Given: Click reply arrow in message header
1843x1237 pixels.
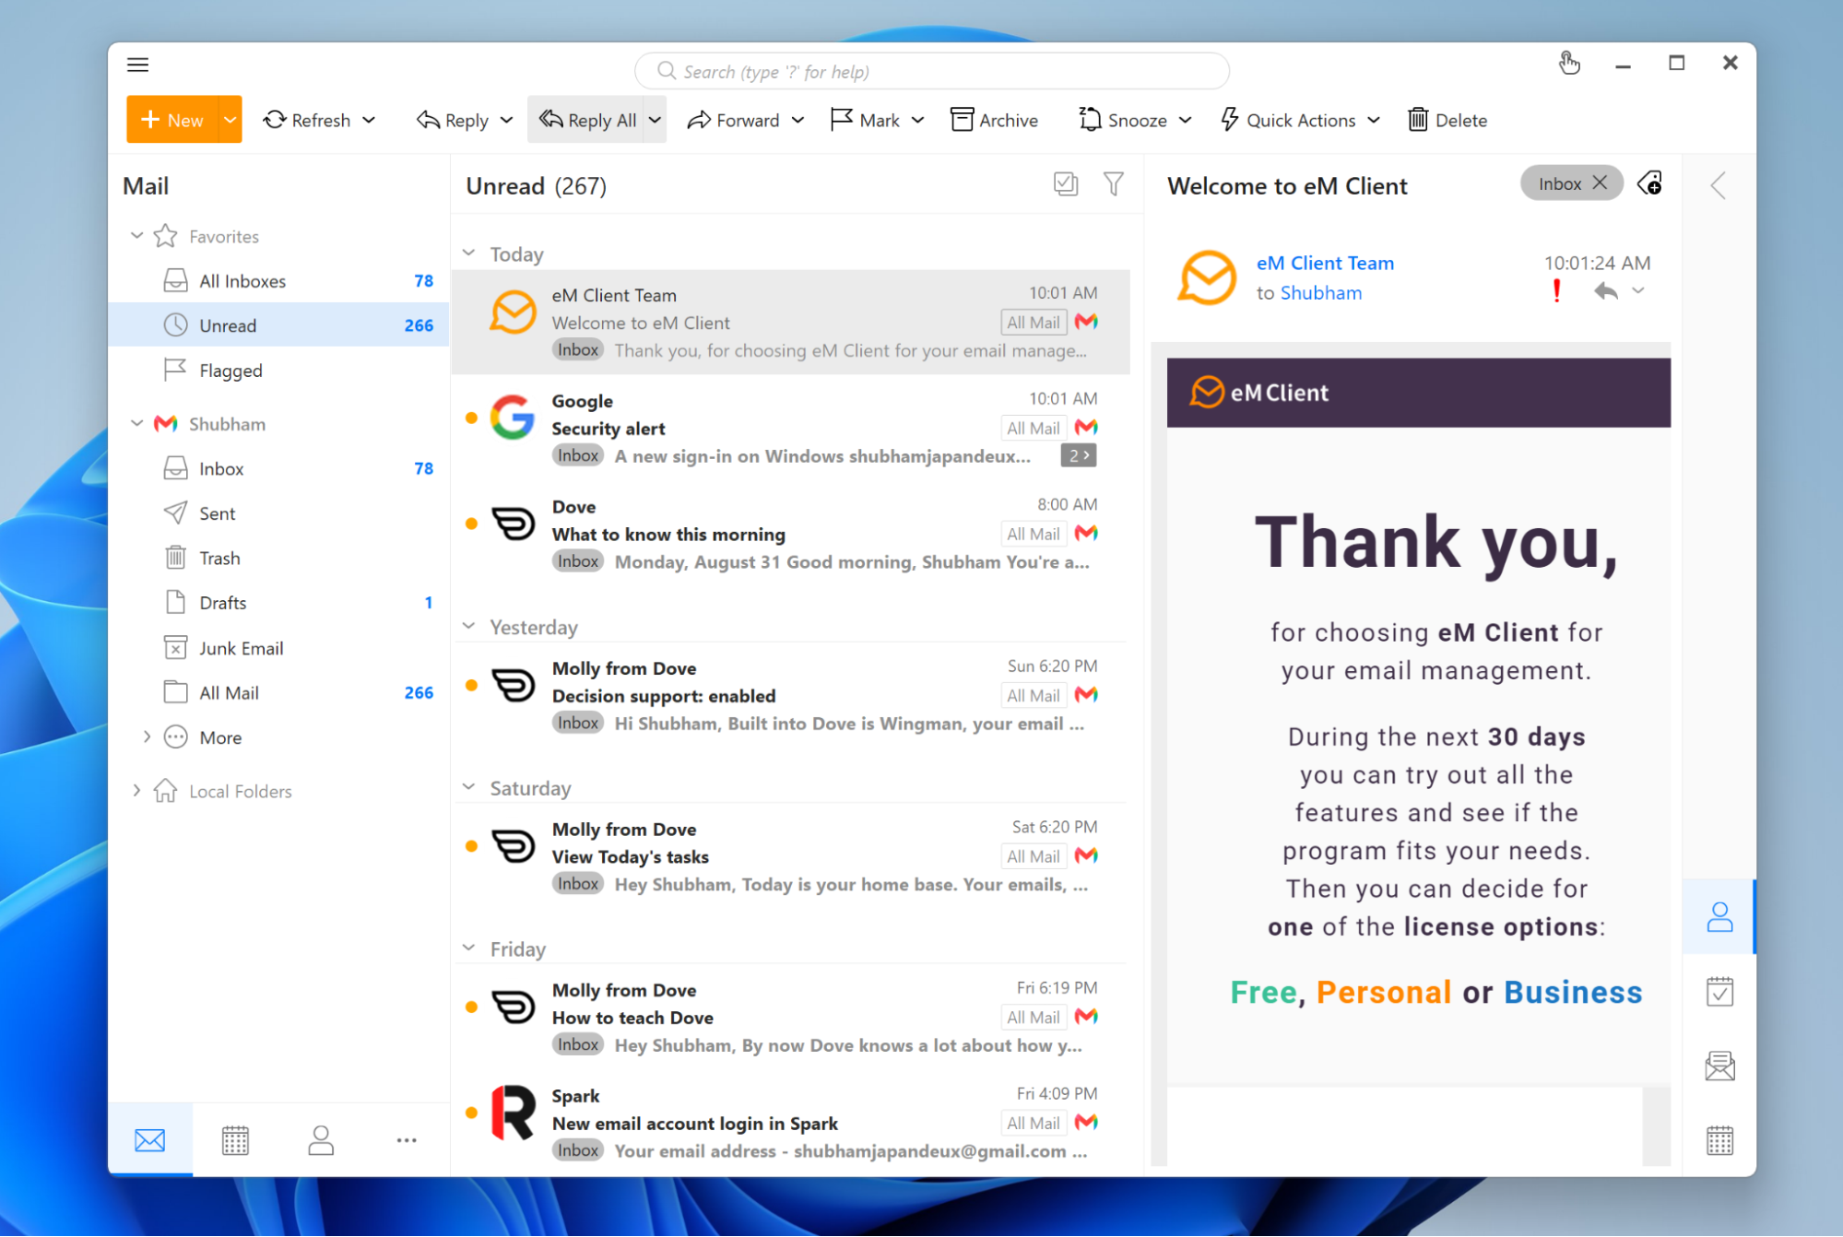Looking at the screenshot, I should 1606,291.
